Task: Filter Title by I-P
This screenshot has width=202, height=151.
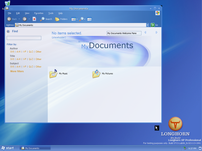Action: coord(24,59)
